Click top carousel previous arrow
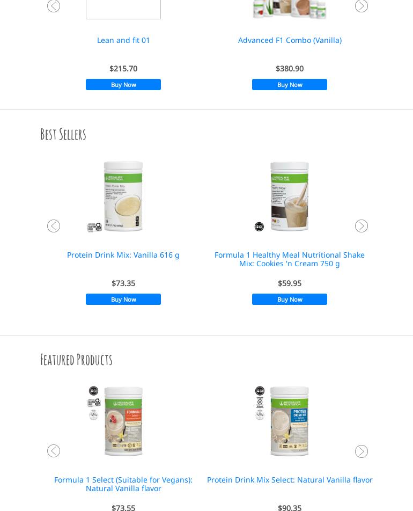413x511 pixels. (54, 5)
